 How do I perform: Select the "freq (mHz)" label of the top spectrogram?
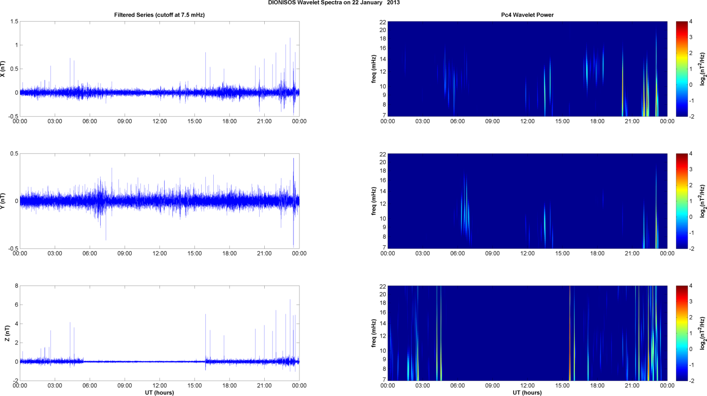[374, 69]
